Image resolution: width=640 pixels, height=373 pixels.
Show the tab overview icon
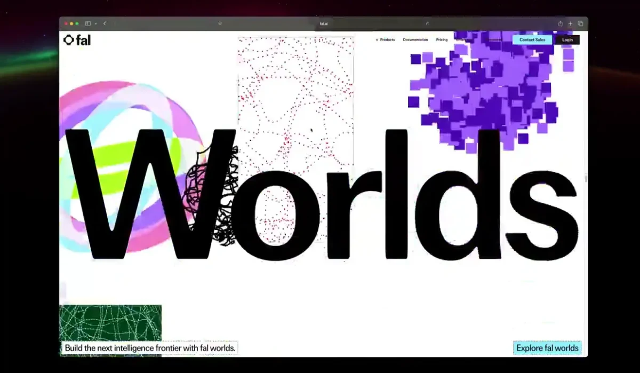[x=580, y=23]
